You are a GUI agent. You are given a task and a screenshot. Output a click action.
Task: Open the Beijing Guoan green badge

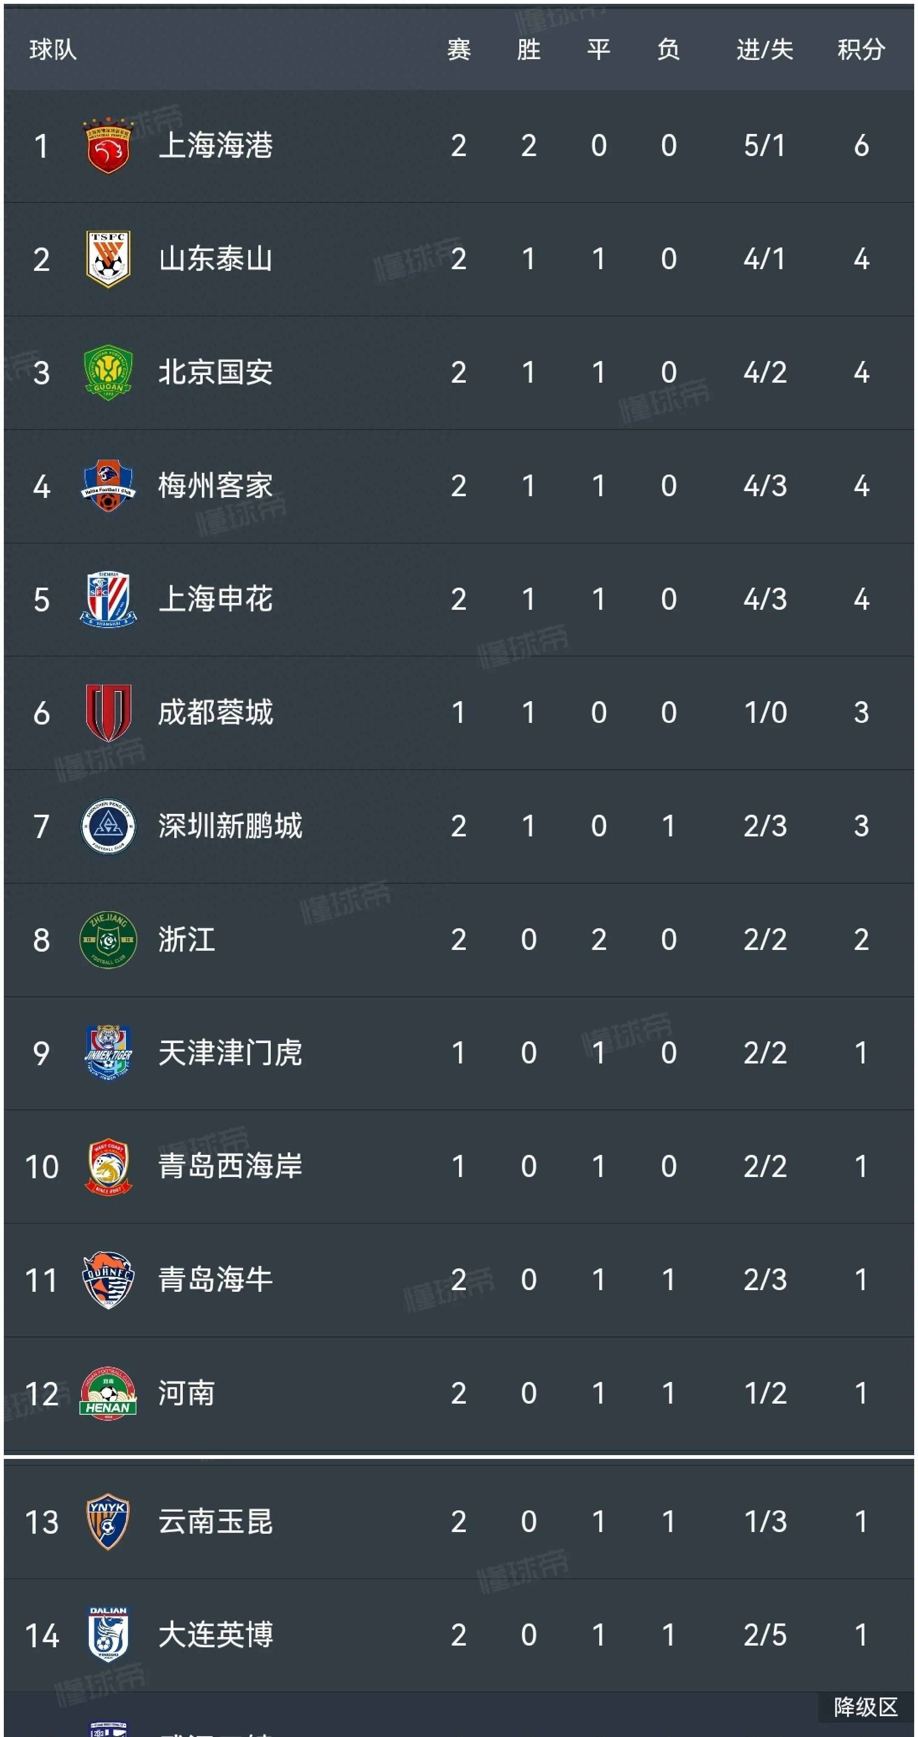point(108,372)
